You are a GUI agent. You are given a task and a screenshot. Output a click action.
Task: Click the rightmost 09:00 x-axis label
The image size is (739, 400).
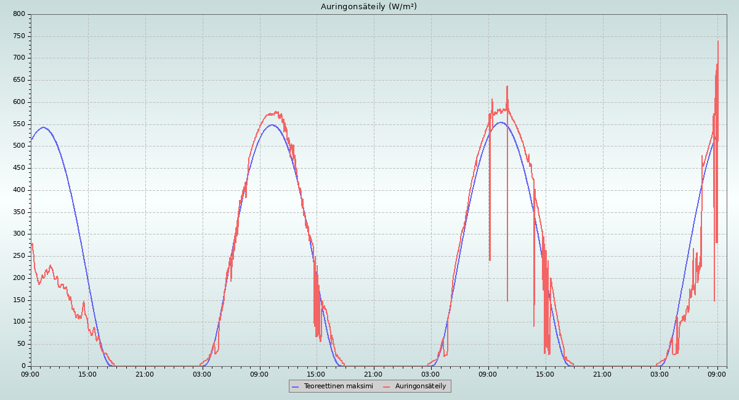717,374
